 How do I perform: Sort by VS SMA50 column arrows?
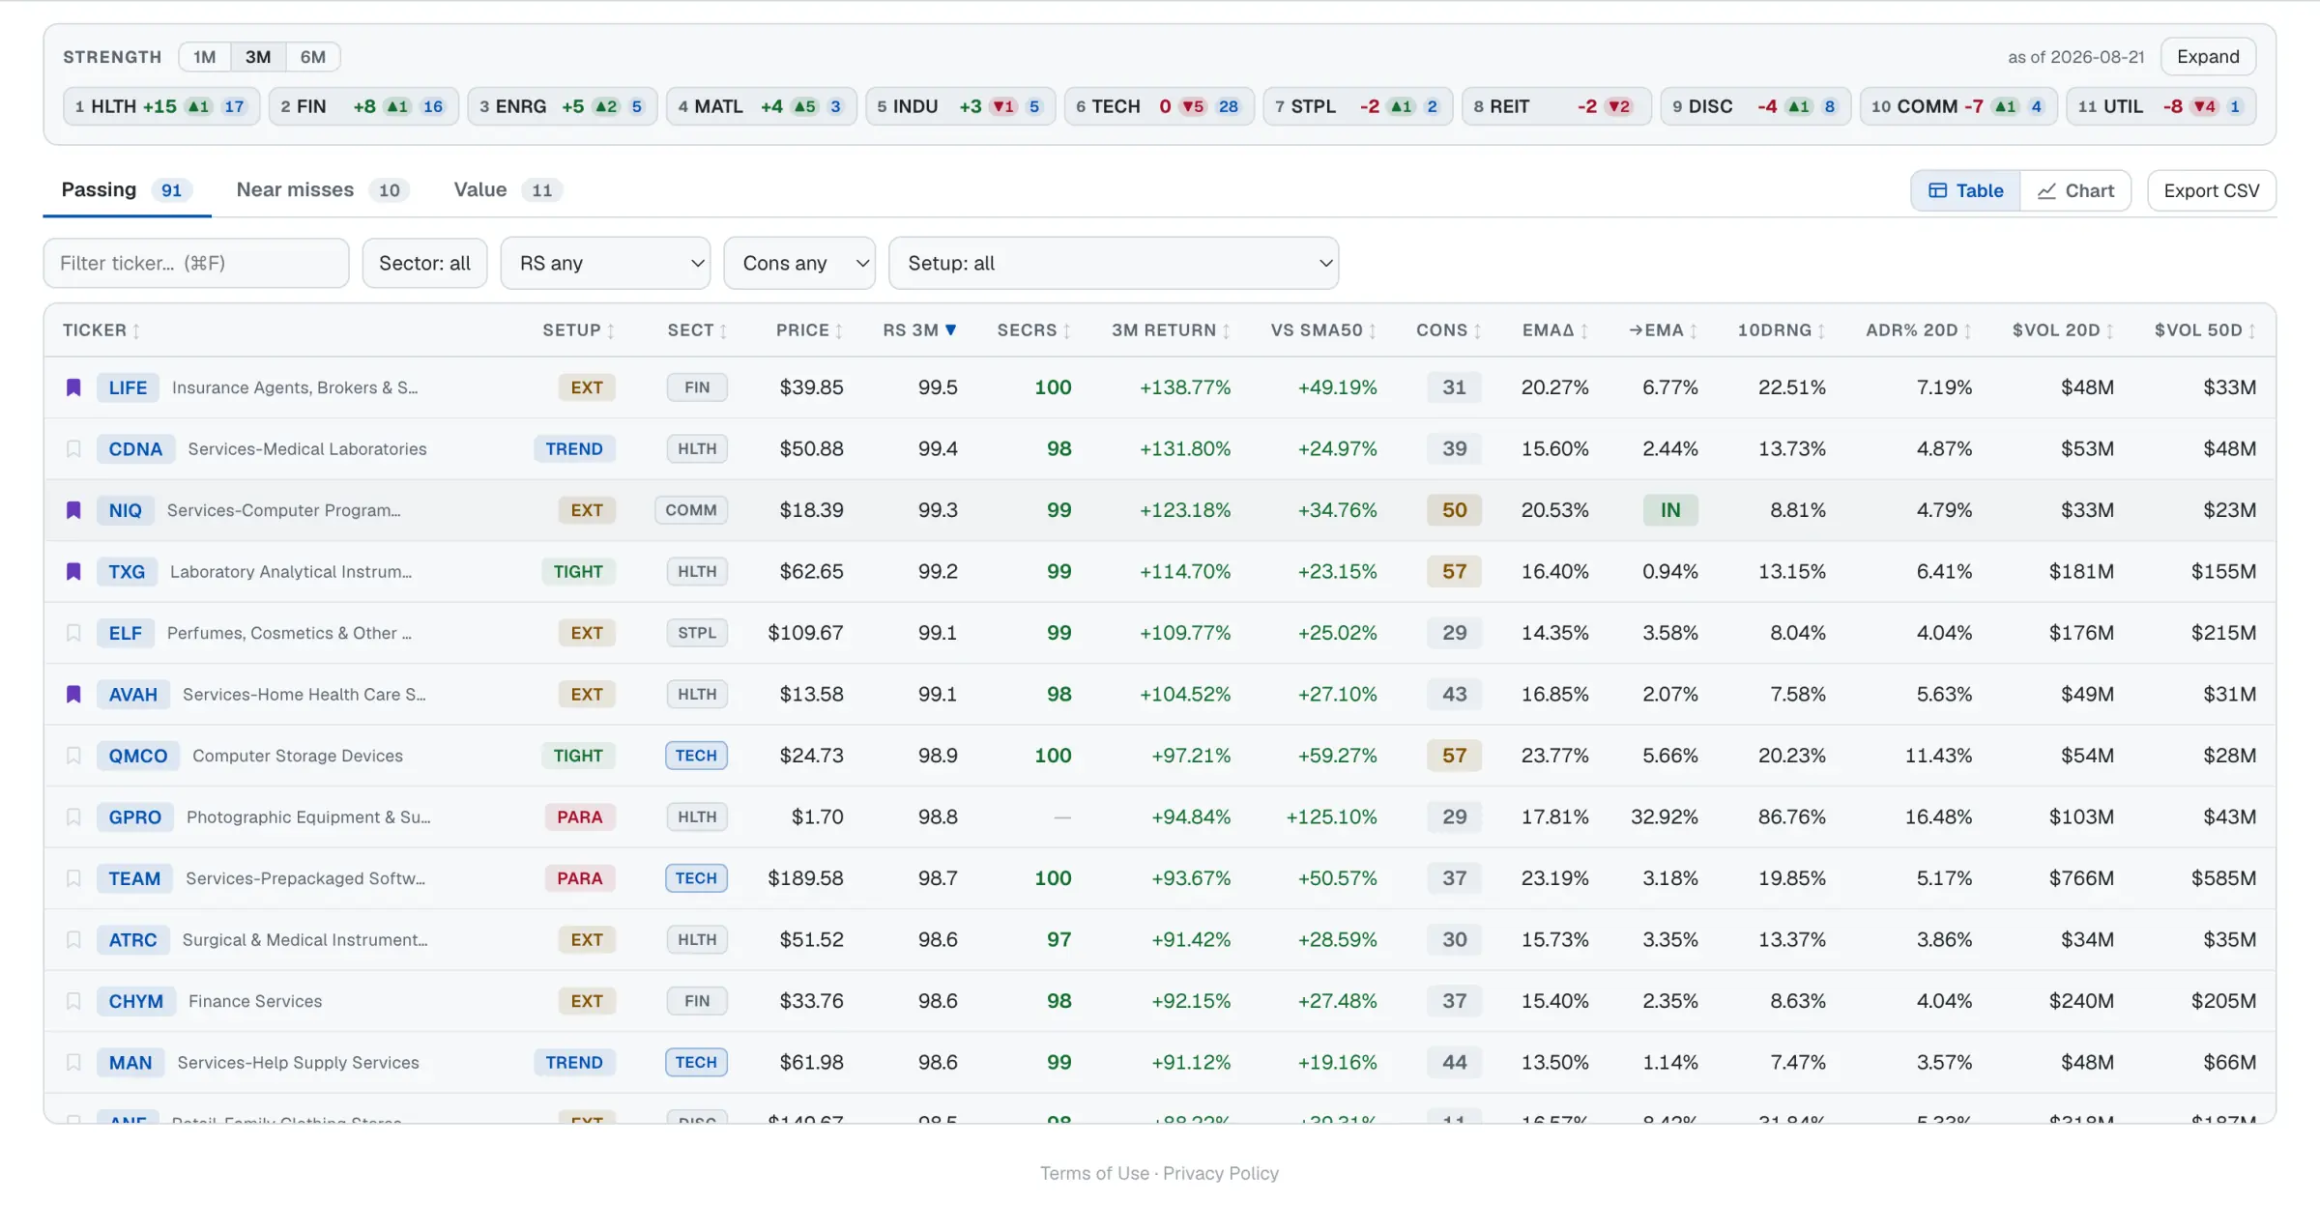(x=1373, y=330)
